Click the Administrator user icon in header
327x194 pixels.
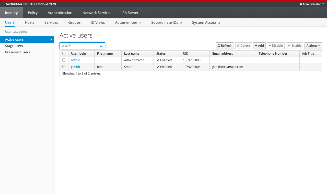(301, 4)
